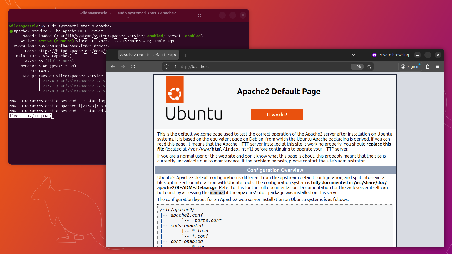Open the Firefox extensions puzzle icon
The height and width of the screenshot is (254, 452).
[428, 67]
